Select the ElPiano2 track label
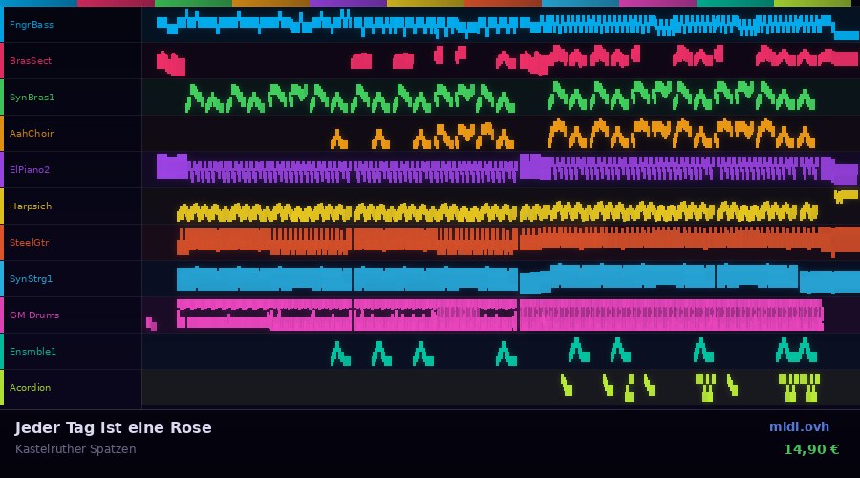860x478 pixels. 30,169
